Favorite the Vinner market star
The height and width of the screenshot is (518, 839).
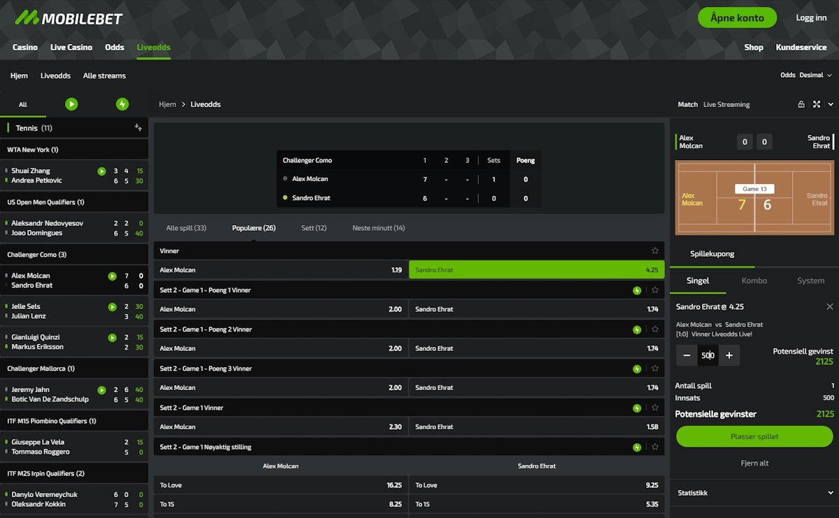pos(655,250)
